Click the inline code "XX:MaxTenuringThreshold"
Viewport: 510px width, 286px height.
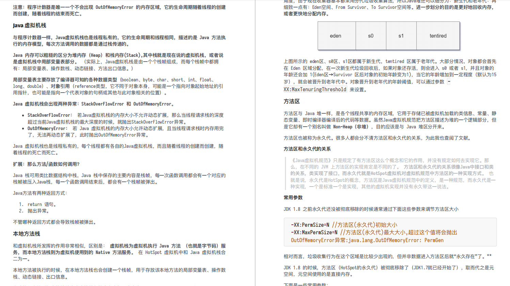point(315,90)
